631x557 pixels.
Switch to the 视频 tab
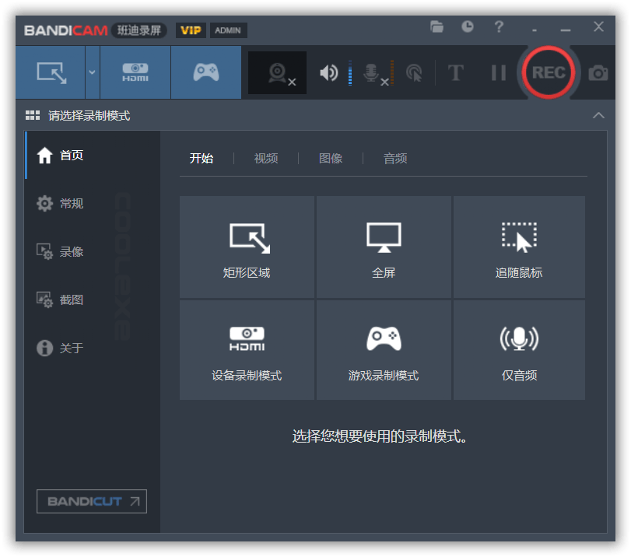coord(265,158)
